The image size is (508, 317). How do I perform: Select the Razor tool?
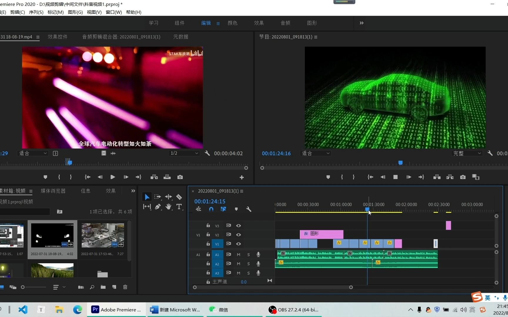coord(179,197)
